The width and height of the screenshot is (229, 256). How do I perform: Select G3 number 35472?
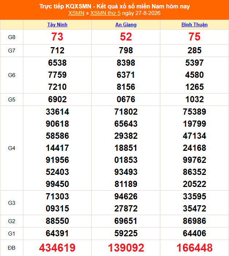(x=194, y=209)
